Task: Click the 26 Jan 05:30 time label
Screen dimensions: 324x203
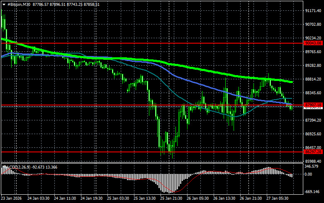Action: 197,198
